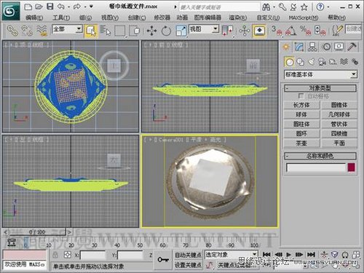Activate the Select and Scale tool
364x273 pixels.
click(181, 31)
